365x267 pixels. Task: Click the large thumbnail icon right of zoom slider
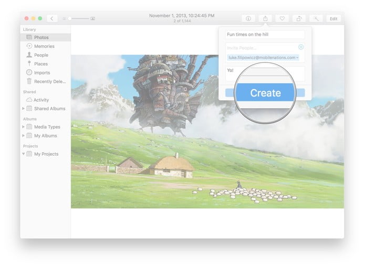(92, 18)
